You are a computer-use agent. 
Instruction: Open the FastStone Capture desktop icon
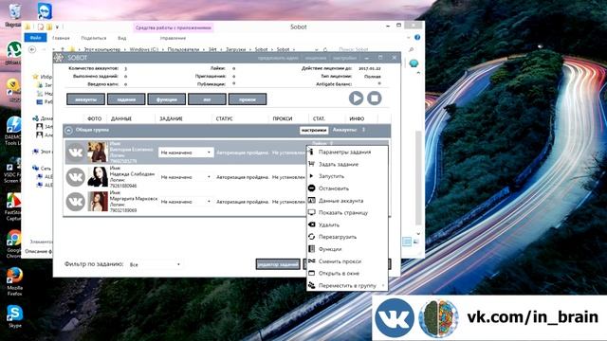[14, 206]
